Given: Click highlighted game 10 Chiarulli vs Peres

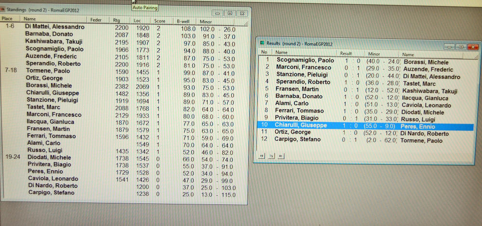Looking at the screenshot, I should 365,126.
